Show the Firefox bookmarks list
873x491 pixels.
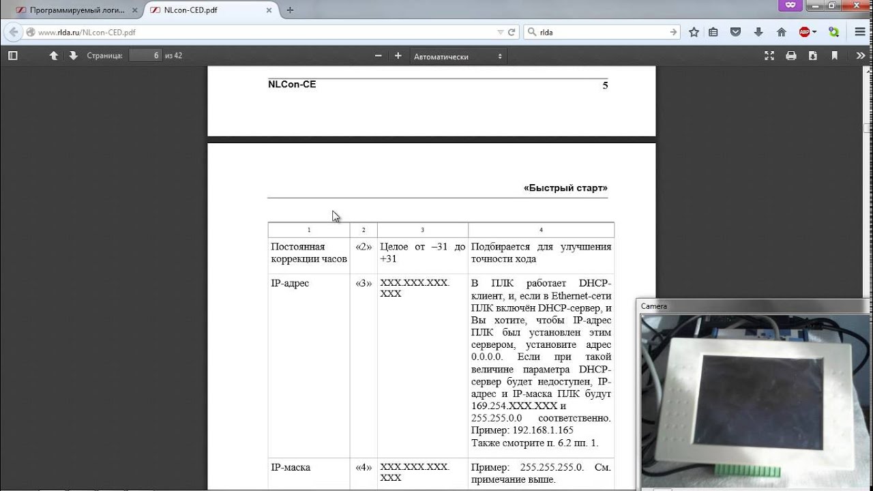pyautogui.click(x=713, y=32)
